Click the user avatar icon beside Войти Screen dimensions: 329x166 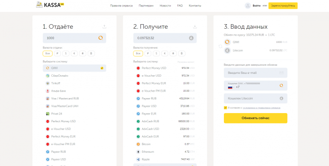(248, 5)
